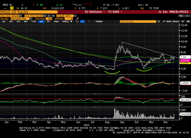Click the yellow 6.1462 moving average label
Image resolution: width=191 pixels, height=138 pixels.
coord(185,63)
